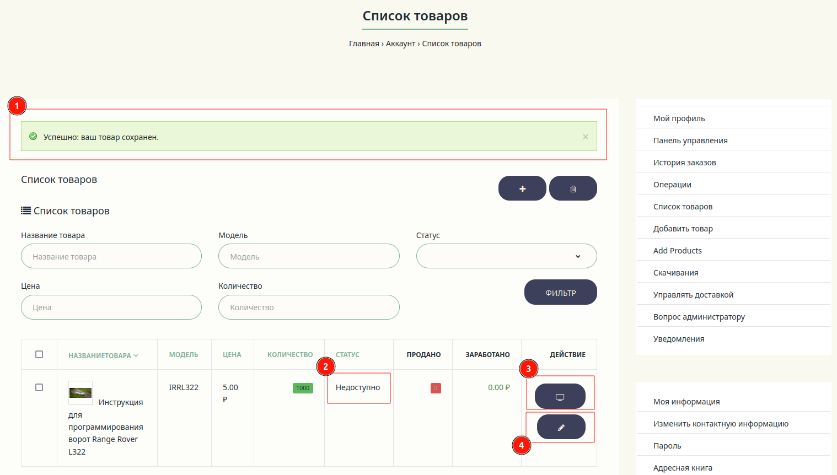Go to История заказов in sidebar
This screenshot has height=475, width=837.
point(684,163)
